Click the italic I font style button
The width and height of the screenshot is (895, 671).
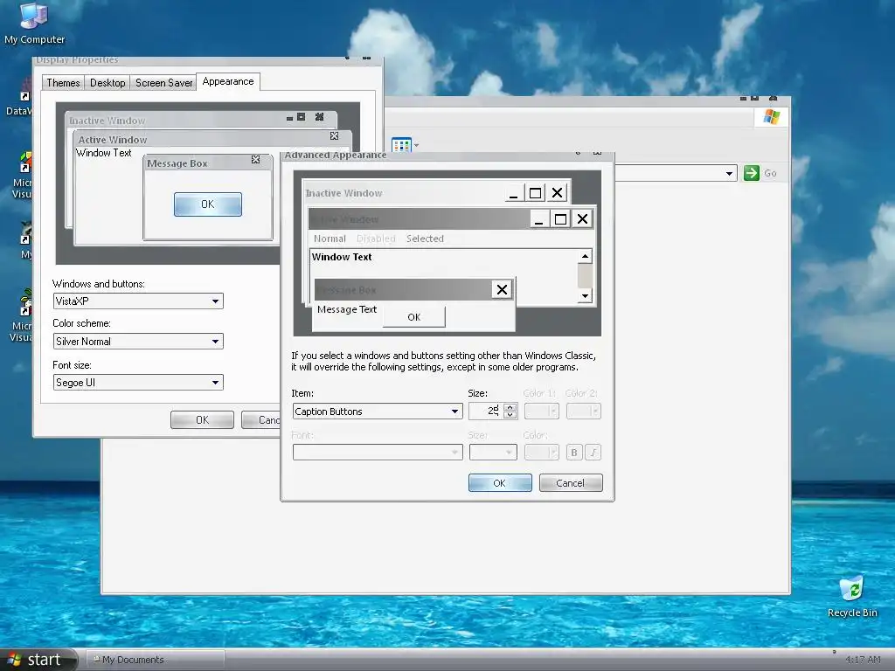593,453
